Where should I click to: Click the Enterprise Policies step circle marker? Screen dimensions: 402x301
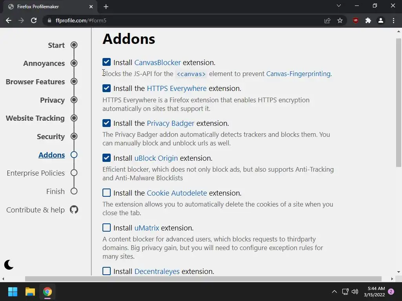pos(74,173)
